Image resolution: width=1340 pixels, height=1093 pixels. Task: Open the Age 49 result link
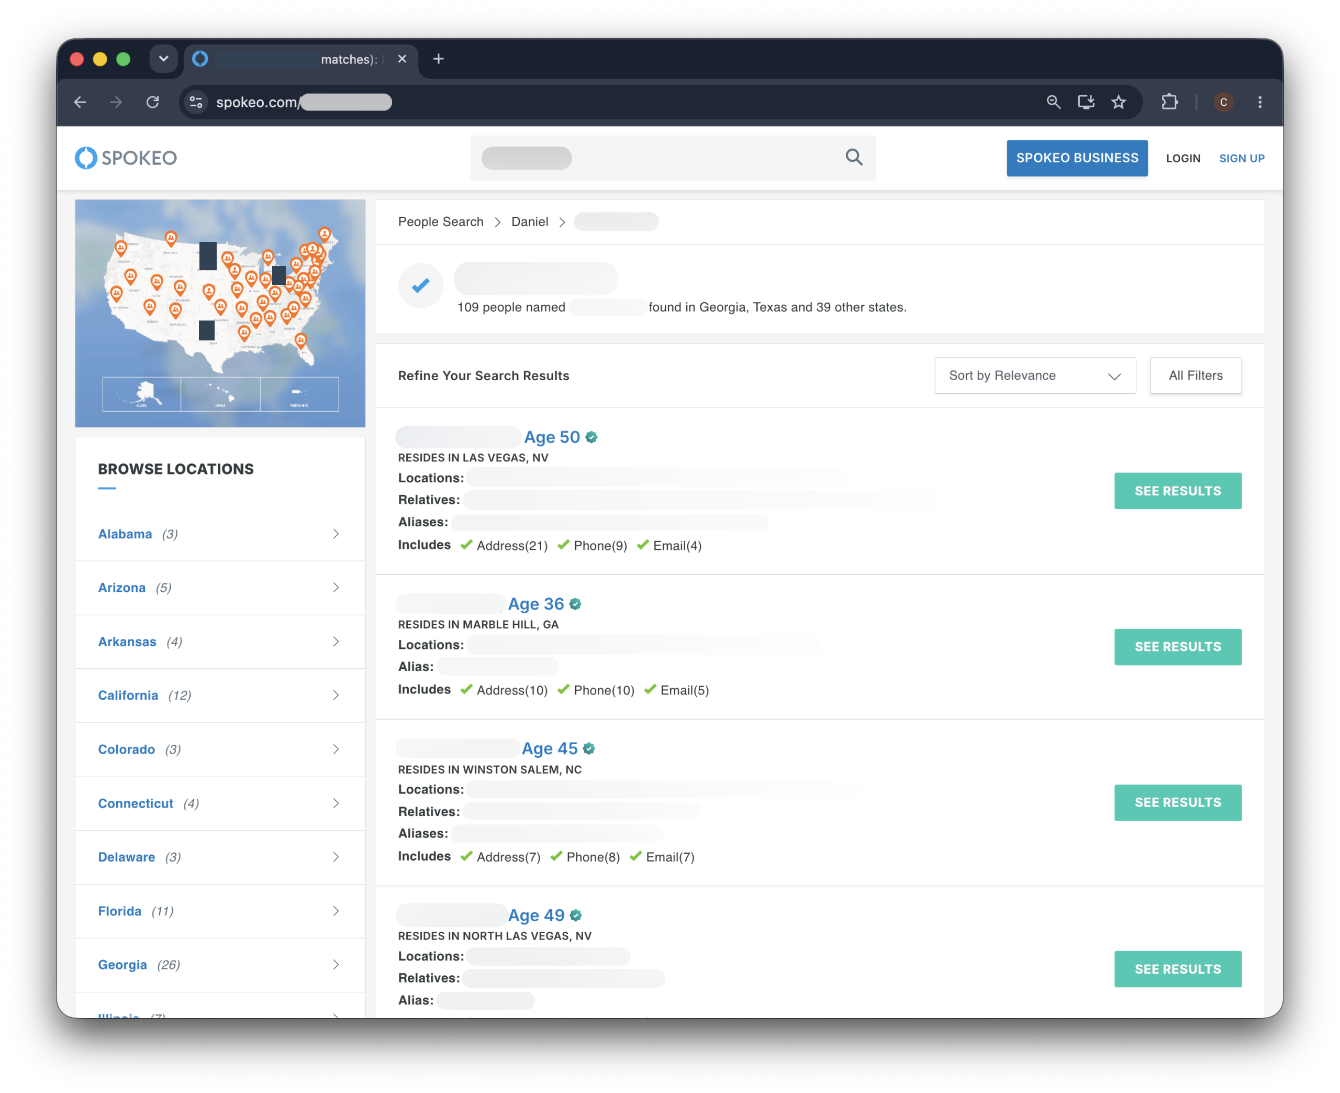(536, 915)
